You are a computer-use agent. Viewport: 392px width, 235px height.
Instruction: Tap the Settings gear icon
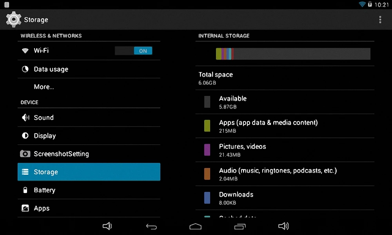(x=13, y=20)
